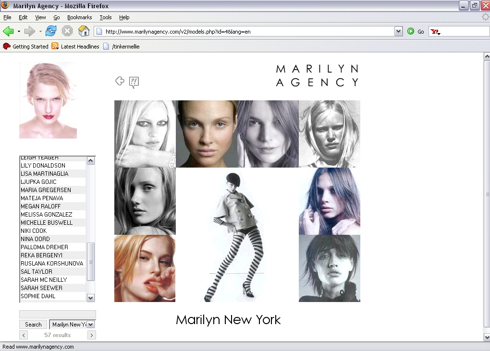Select REKA BERGENYI in the model list
The width and height of the screenshot is (490, 351).
(53, 255)
